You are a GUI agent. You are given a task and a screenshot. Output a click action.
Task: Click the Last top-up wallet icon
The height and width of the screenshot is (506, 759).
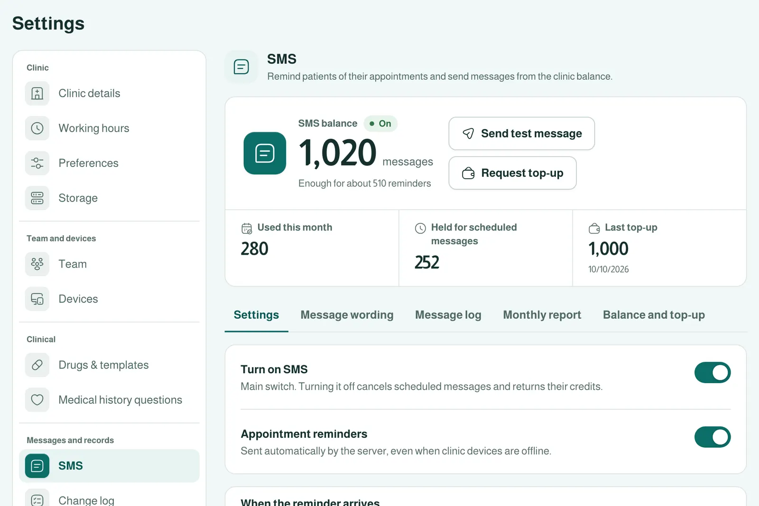tap(594, 228)
